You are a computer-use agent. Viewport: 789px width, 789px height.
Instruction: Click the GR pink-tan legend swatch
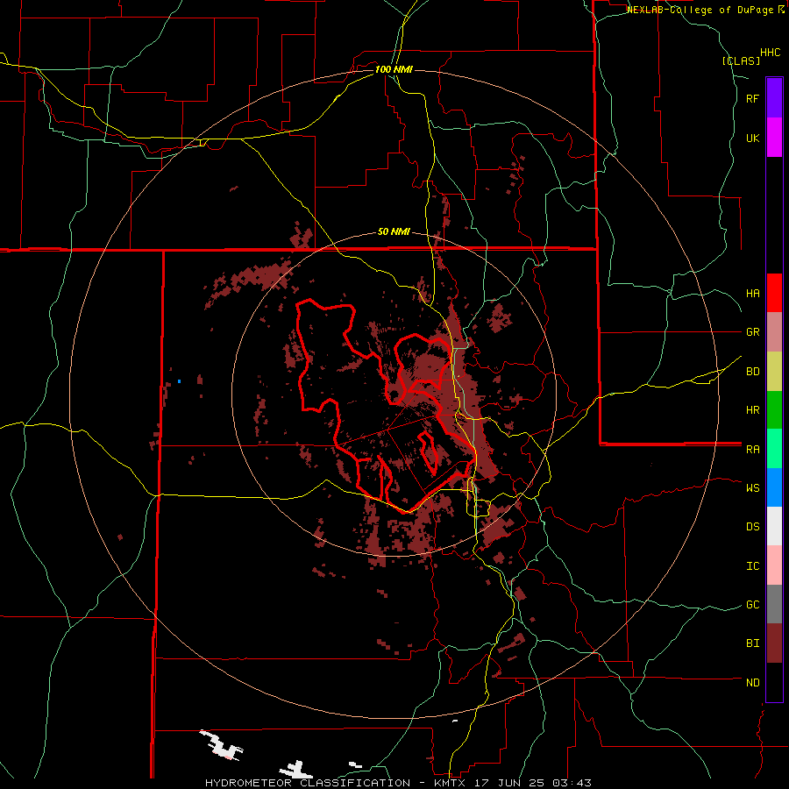tap(774, 332)
